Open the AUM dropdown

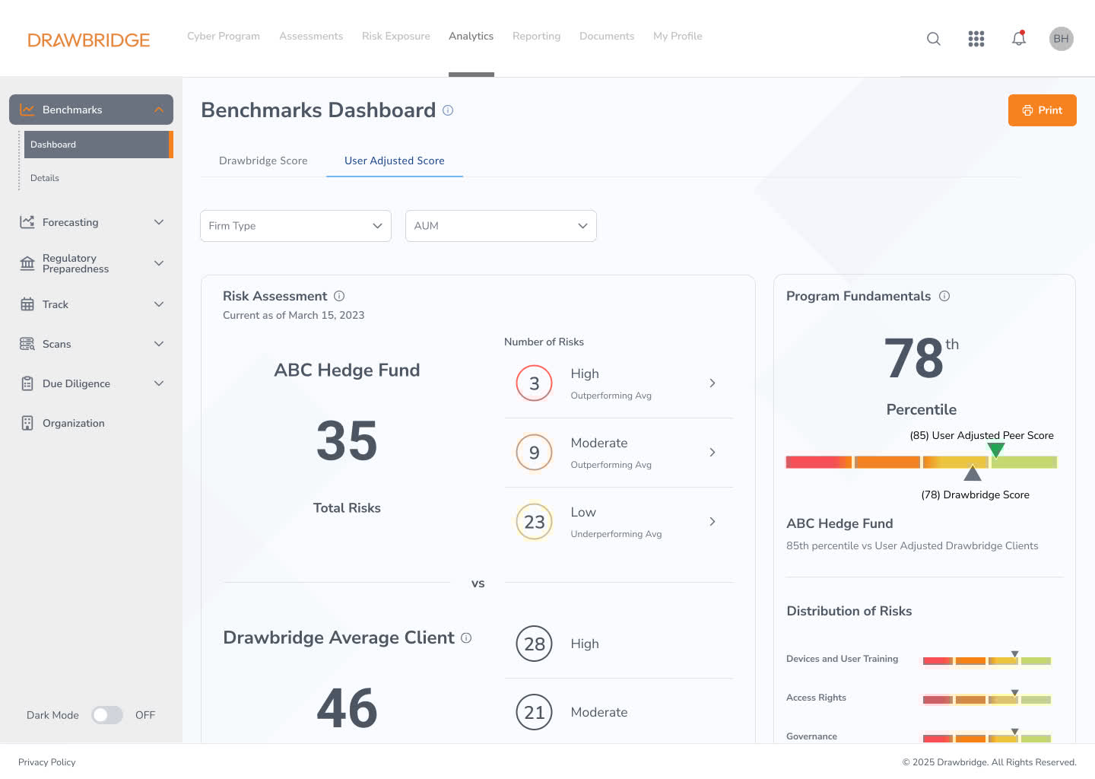(x=501, y=226)
